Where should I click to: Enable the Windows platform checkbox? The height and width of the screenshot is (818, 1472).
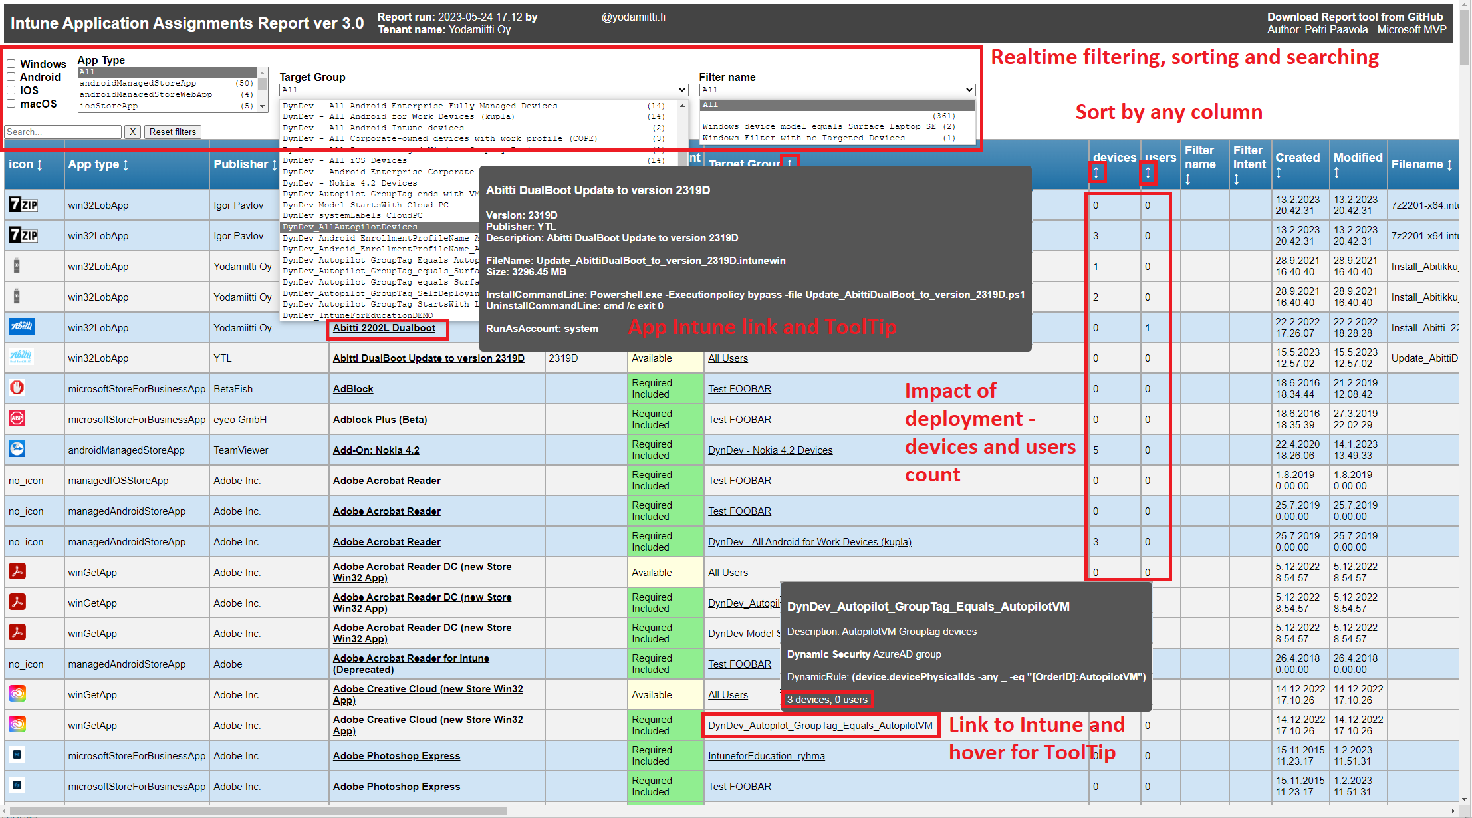pos(11,63)
